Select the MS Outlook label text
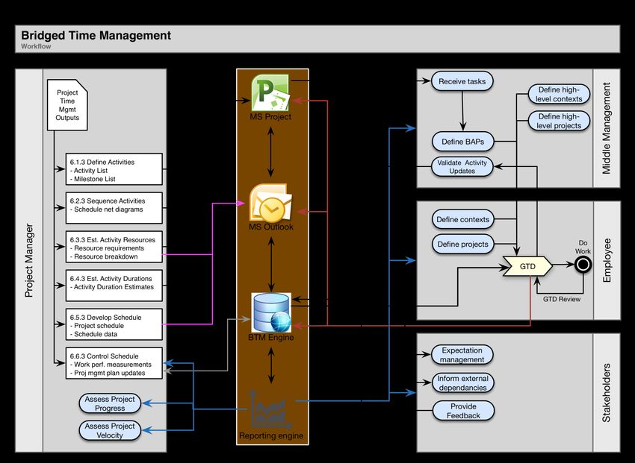 pos(271,227)
